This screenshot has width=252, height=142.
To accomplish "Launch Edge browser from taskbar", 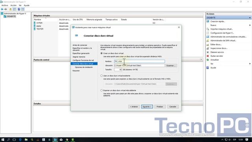I will [20, 140].
